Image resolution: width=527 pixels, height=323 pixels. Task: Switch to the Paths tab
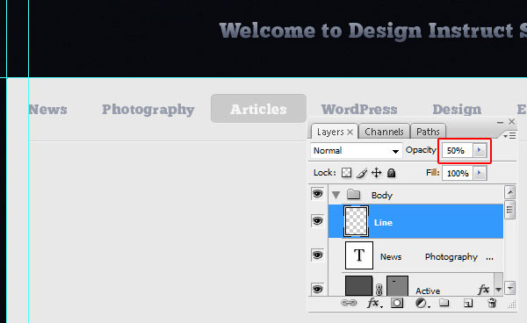point(428,132)
